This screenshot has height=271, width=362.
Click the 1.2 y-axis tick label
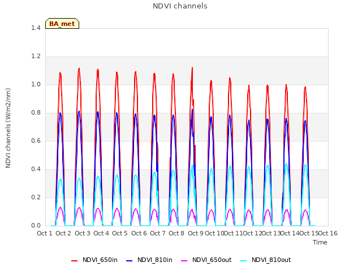[x=36, y=56]
